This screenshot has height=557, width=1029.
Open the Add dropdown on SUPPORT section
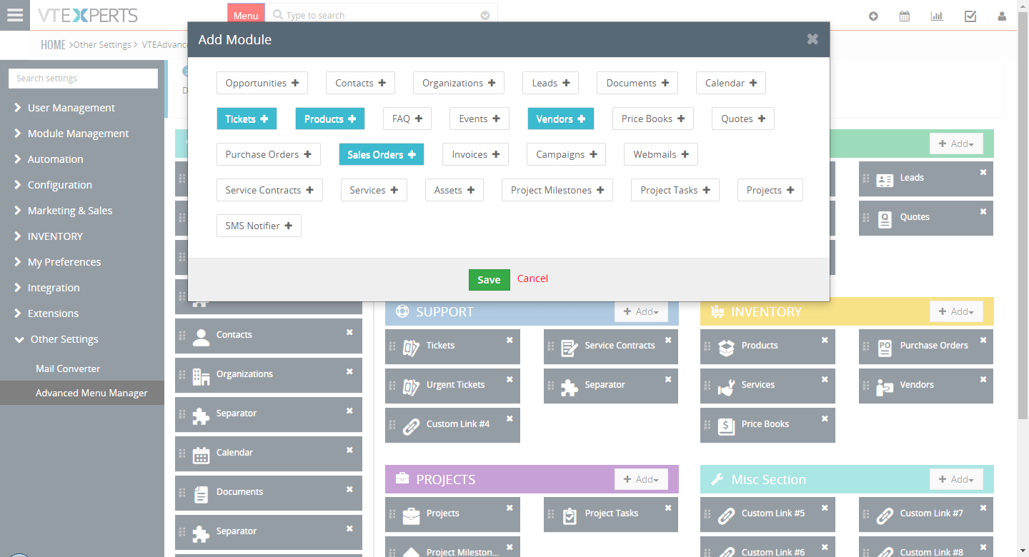(x=641, y=311)
